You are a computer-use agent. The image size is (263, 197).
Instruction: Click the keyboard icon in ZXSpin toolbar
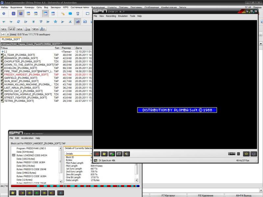pyautogui.click(x=119, y=154)
